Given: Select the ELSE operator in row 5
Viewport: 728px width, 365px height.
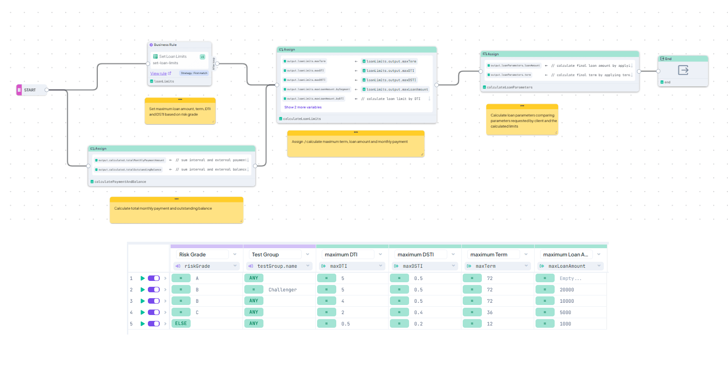Looking at the screenshot, I should (181, 324).
